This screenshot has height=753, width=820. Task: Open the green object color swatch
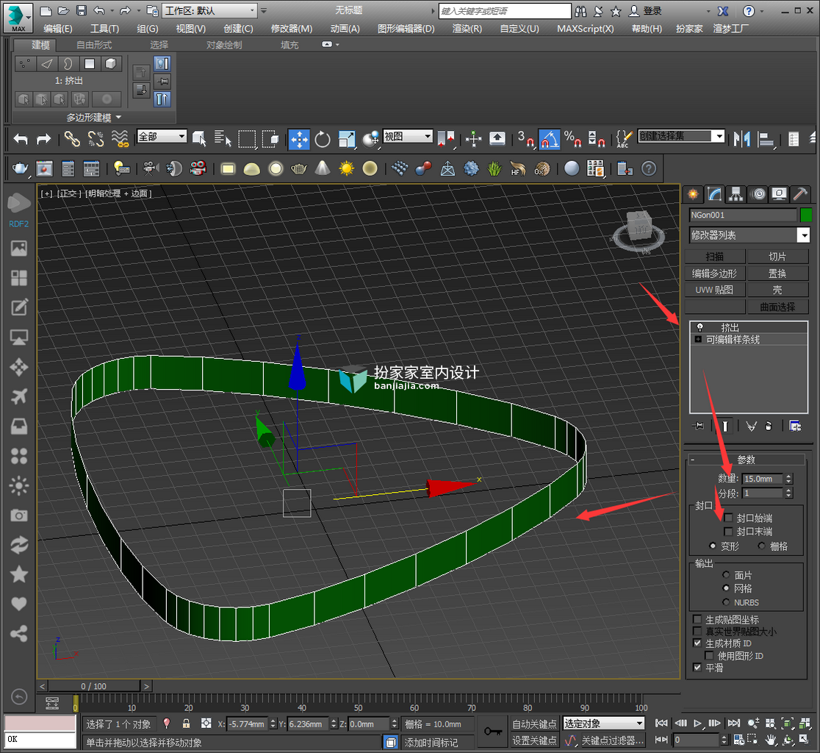806,215
